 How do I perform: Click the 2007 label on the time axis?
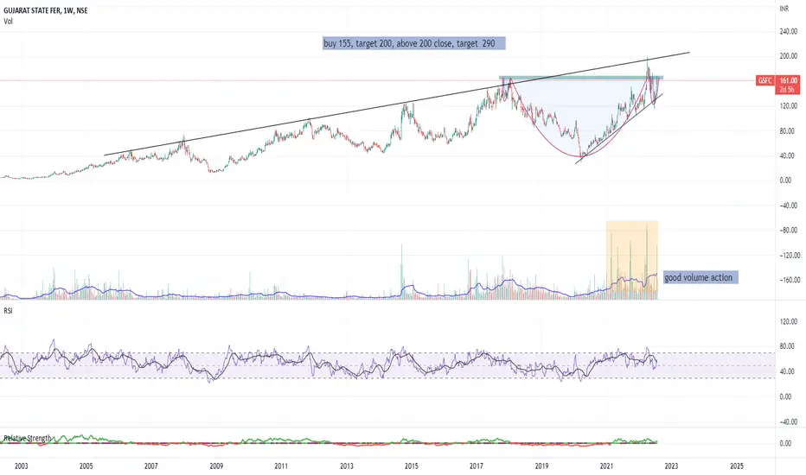click(x=150, y=466)
